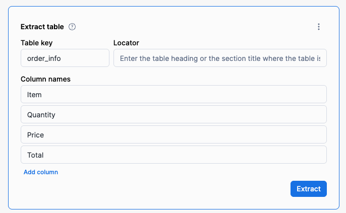
Task: Click the Table key input field
Action: 65,58
